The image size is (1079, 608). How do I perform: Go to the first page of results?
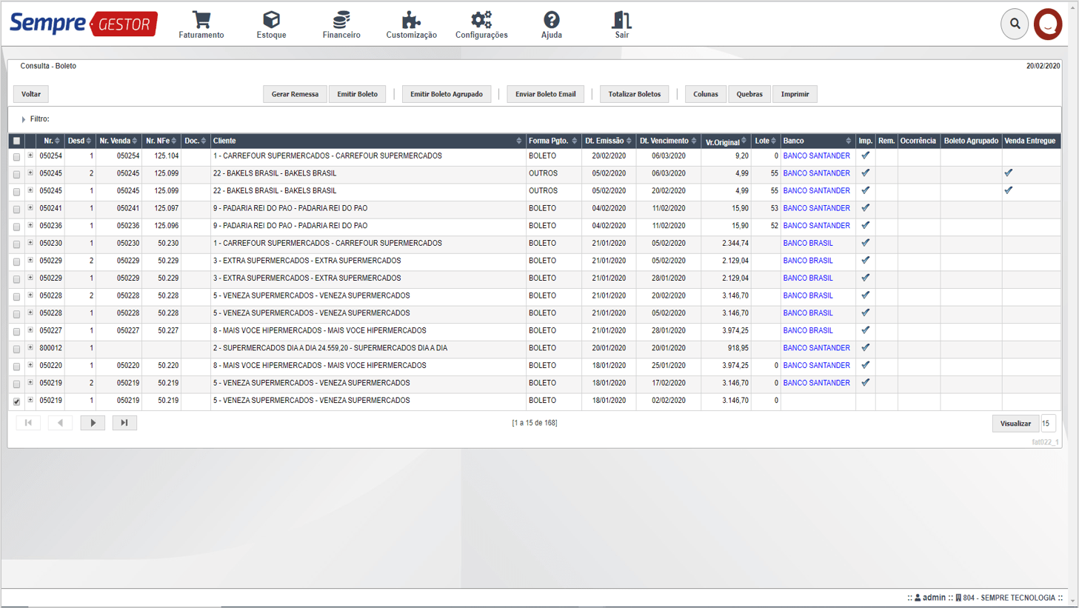coord(29,423)
